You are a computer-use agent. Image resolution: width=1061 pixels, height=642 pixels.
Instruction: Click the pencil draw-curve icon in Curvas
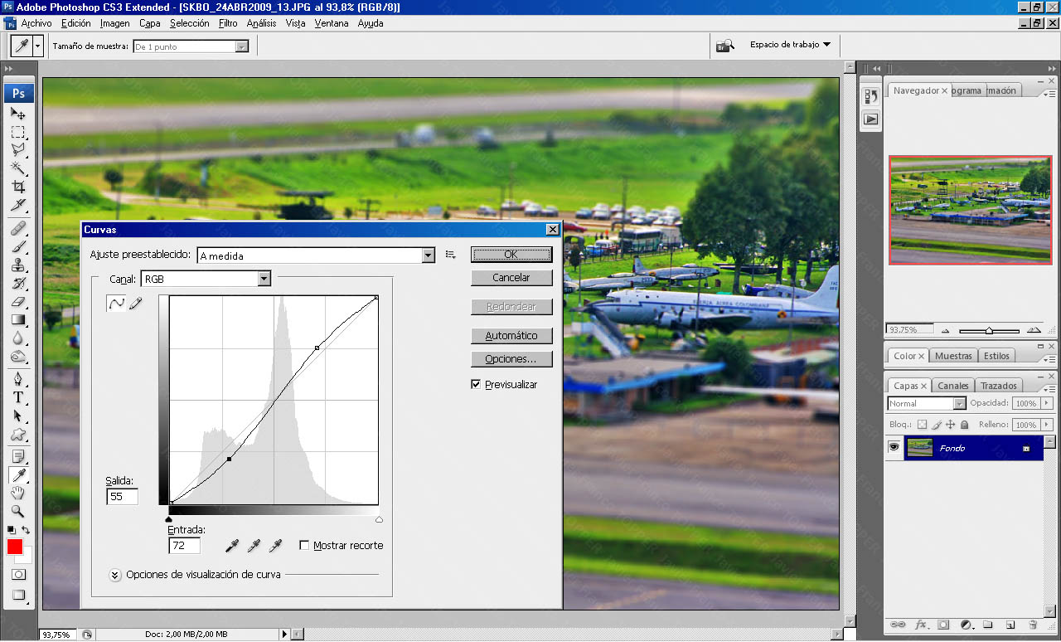click(x=135, y=304)
